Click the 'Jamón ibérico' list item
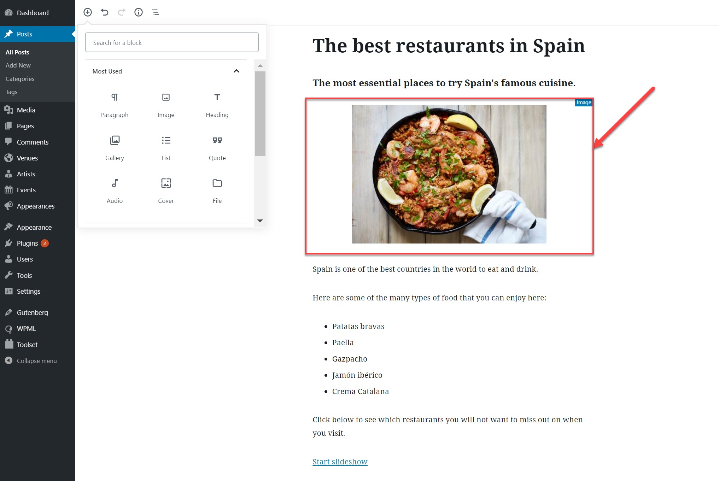Image resolution: width=719 pixels, height=481 pixels. tap(357, 375)
